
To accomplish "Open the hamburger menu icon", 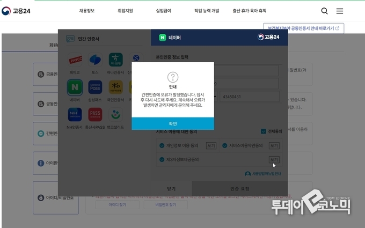I will tap(340, 11).
